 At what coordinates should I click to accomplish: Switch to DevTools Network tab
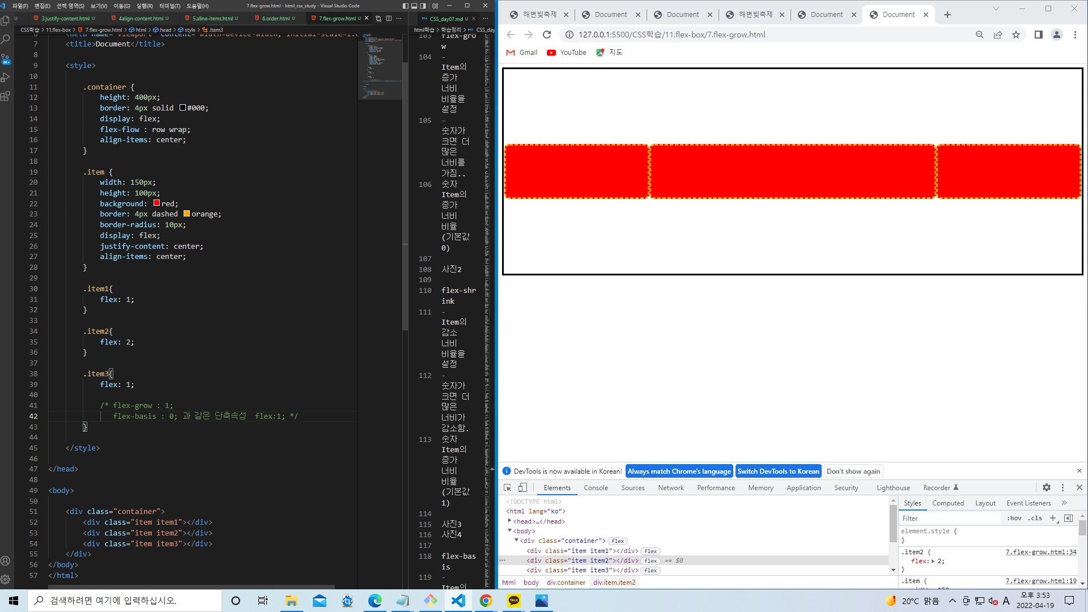pos(671,488)
